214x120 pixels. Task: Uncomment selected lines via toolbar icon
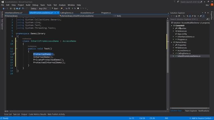(75, 9)
